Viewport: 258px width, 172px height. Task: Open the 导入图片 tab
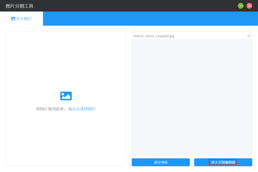coord(21,18)
